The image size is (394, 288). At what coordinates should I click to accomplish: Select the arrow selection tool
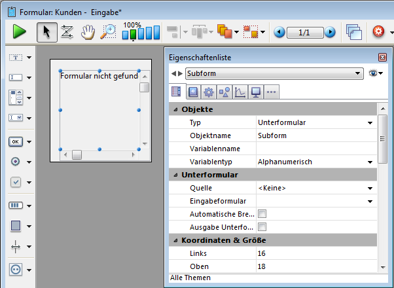point(45,32)
